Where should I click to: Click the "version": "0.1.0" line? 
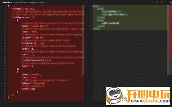coord(23,9)
